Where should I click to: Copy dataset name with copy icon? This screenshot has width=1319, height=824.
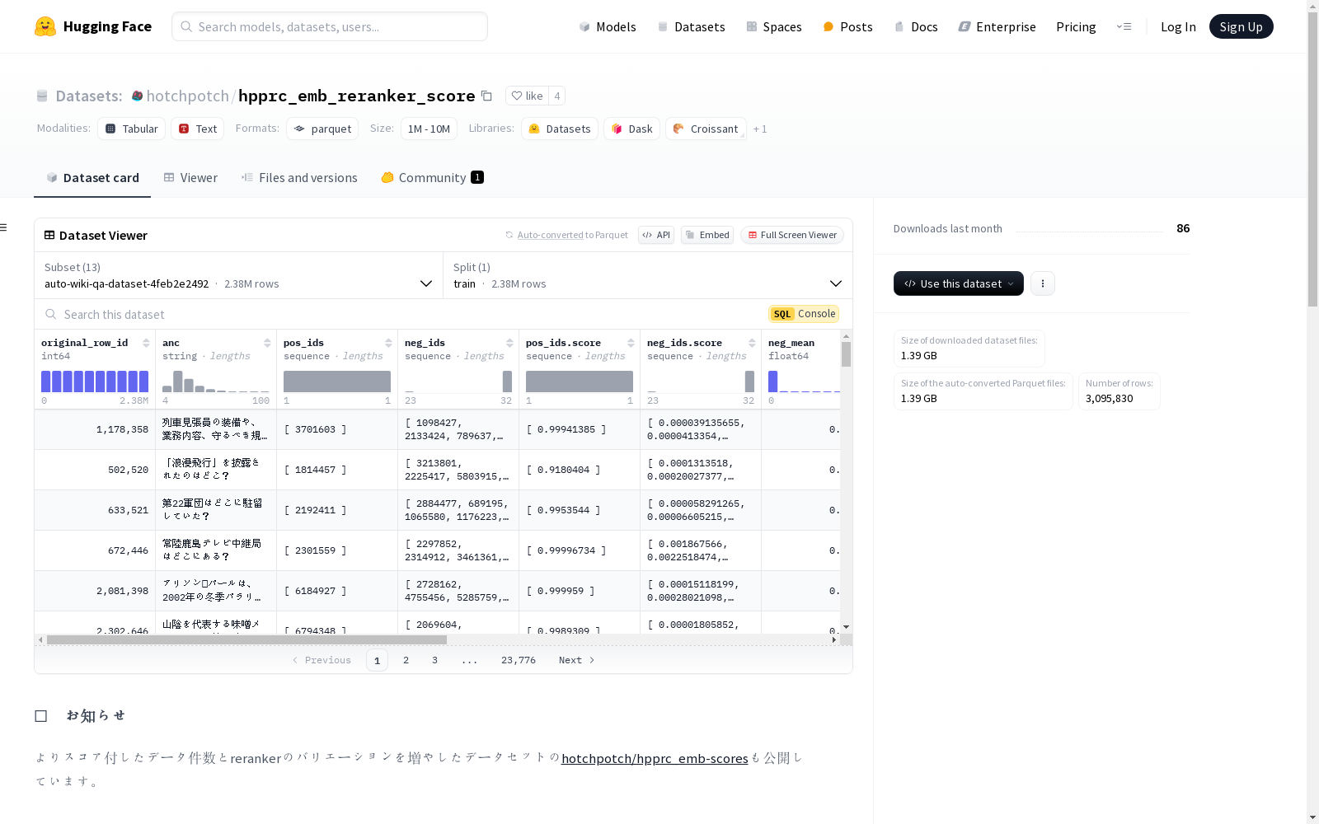click(x=486, y=96)
